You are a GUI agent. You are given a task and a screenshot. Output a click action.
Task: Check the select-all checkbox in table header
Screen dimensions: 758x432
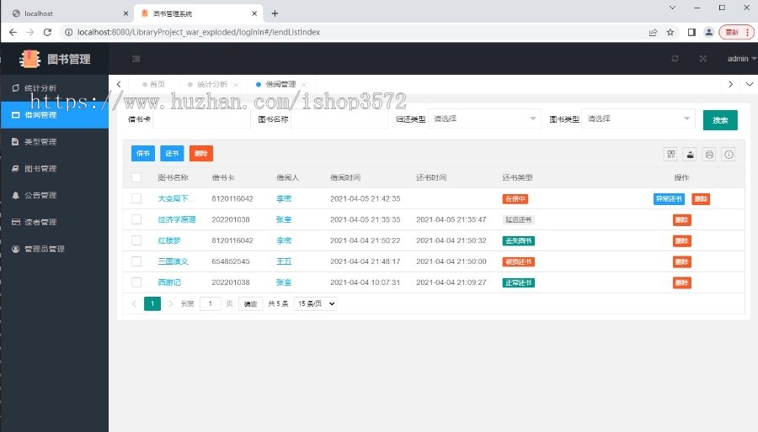[136, 177]
